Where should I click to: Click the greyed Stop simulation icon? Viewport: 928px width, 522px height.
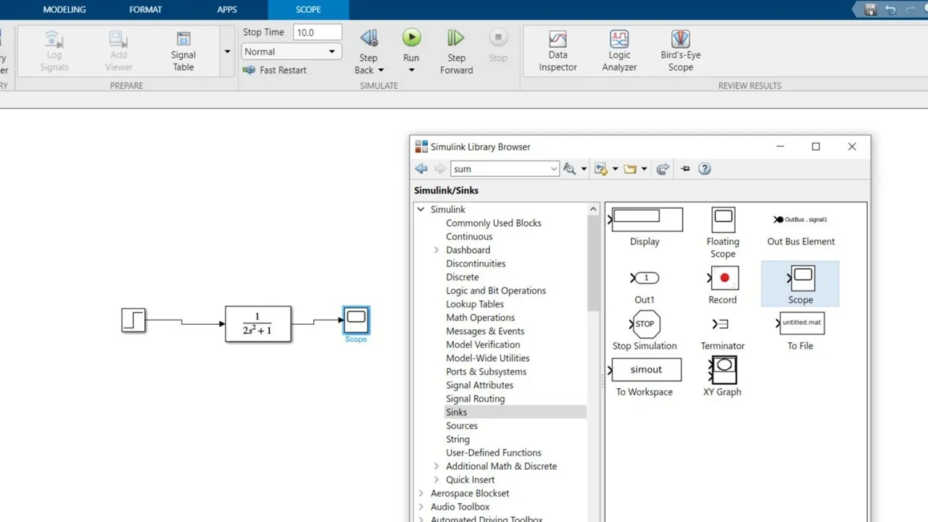coord(497,38)
